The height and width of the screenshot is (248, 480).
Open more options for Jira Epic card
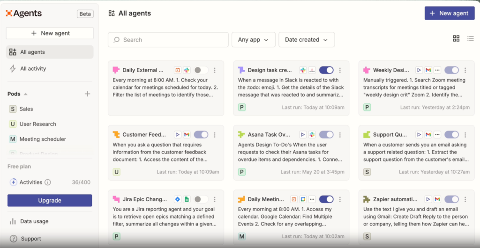coord(215,199)
